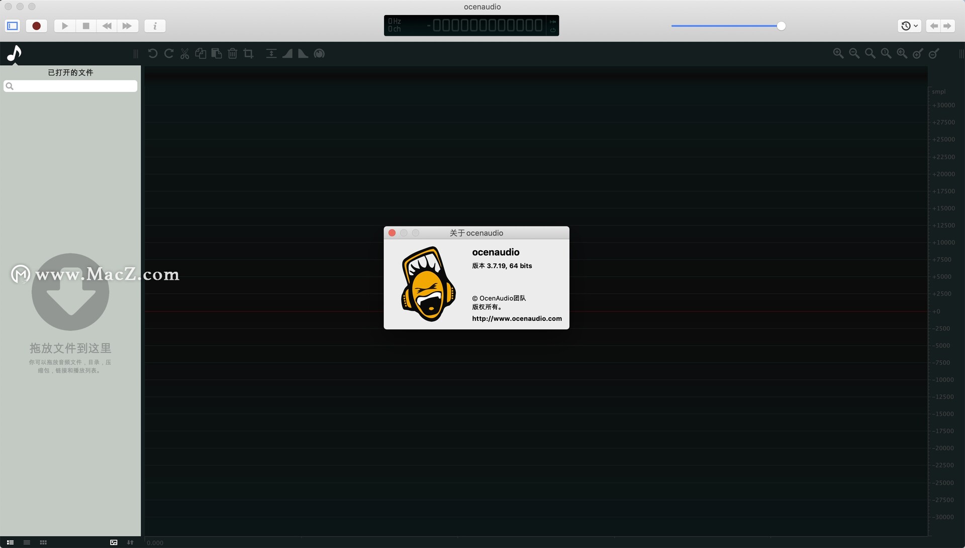The width and height of the screenshot is (965, 548).
Task: Close the About ocenaudio dialog
Action: (392, 233)
